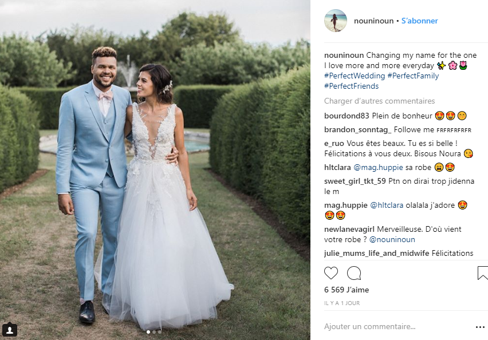Open the nouninoun profile picture

point(336,21)
